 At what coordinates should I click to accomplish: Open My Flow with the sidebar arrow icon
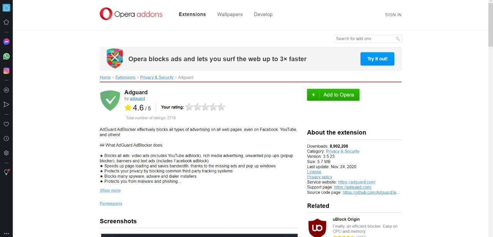click(6, 104)
